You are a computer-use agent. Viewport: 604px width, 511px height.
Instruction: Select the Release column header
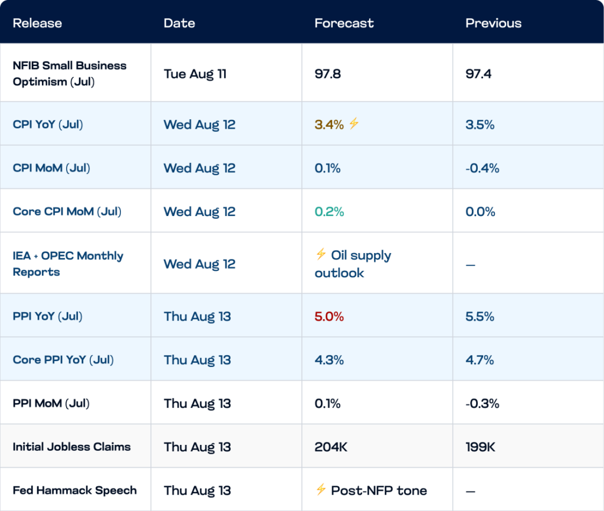(x=37, y=23)
